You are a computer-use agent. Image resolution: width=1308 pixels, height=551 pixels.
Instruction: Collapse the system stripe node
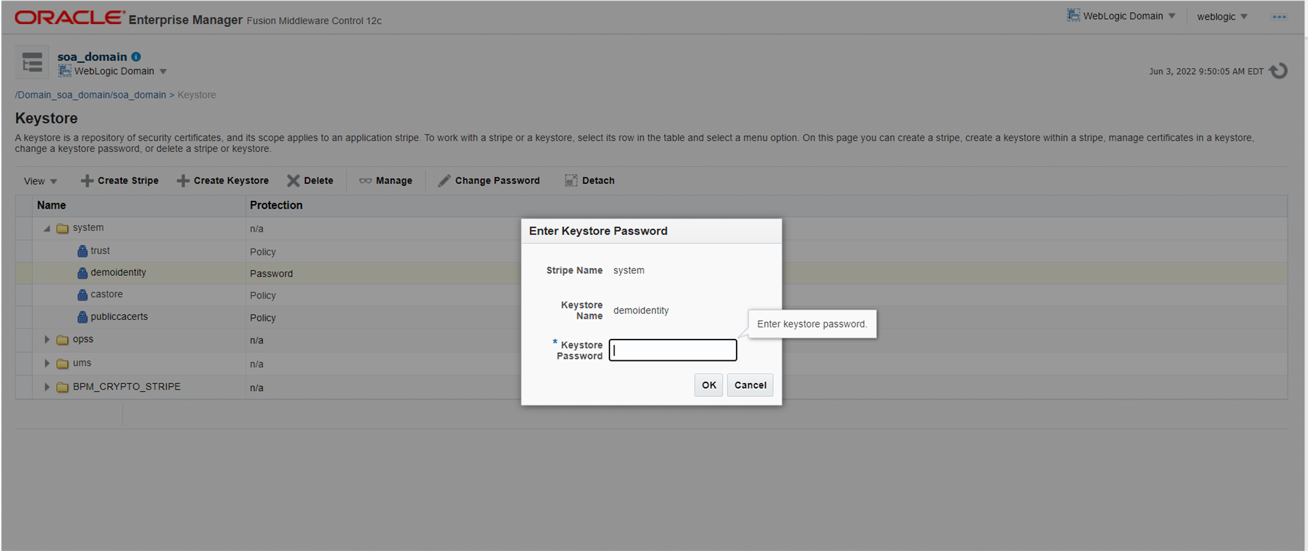47,228
